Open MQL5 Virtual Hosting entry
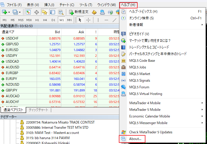This screenshot has width=207, height=144. click(162, 94)
